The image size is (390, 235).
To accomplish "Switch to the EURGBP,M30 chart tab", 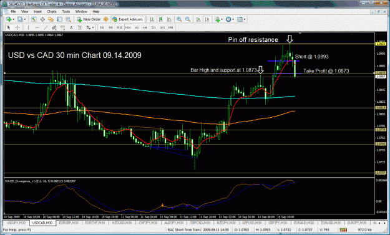I will coord(69,223).
